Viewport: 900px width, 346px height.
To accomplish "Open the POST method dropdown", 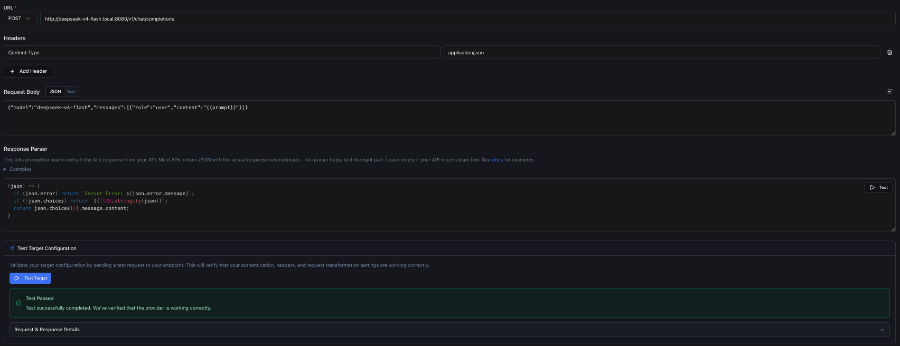I will point(20,18).
